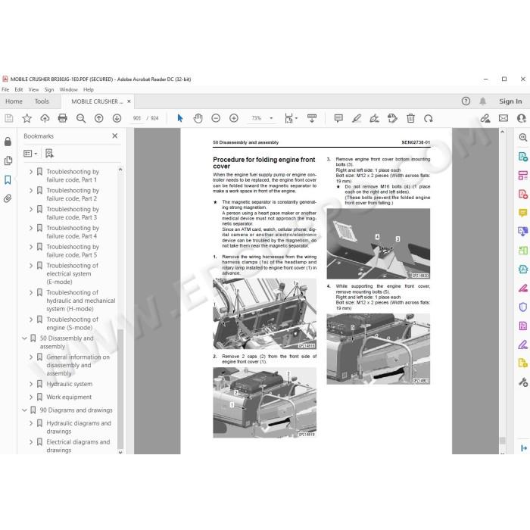This screenshot has height=530, width=530.
Task: Select the arrow selection tool
Action: 180,118
